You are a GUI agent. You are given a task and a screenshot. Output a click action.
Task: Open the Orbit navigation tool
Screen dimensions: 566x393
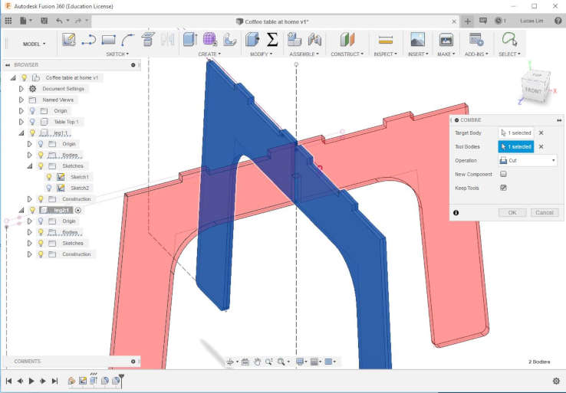coord(230,362)
